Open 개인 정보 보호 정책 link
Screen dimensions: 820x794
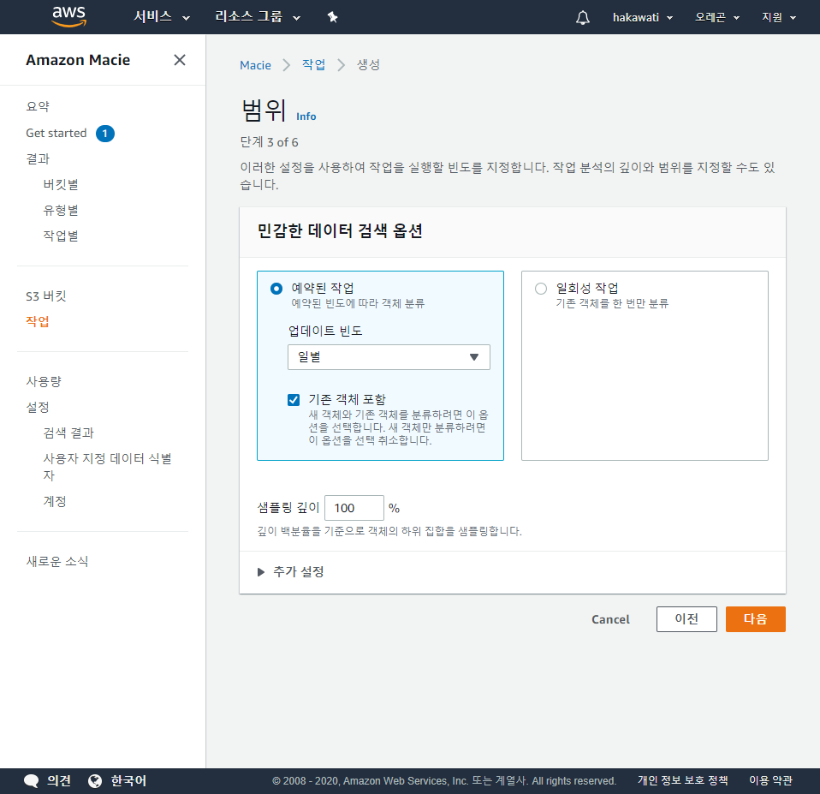pos(682,780)
